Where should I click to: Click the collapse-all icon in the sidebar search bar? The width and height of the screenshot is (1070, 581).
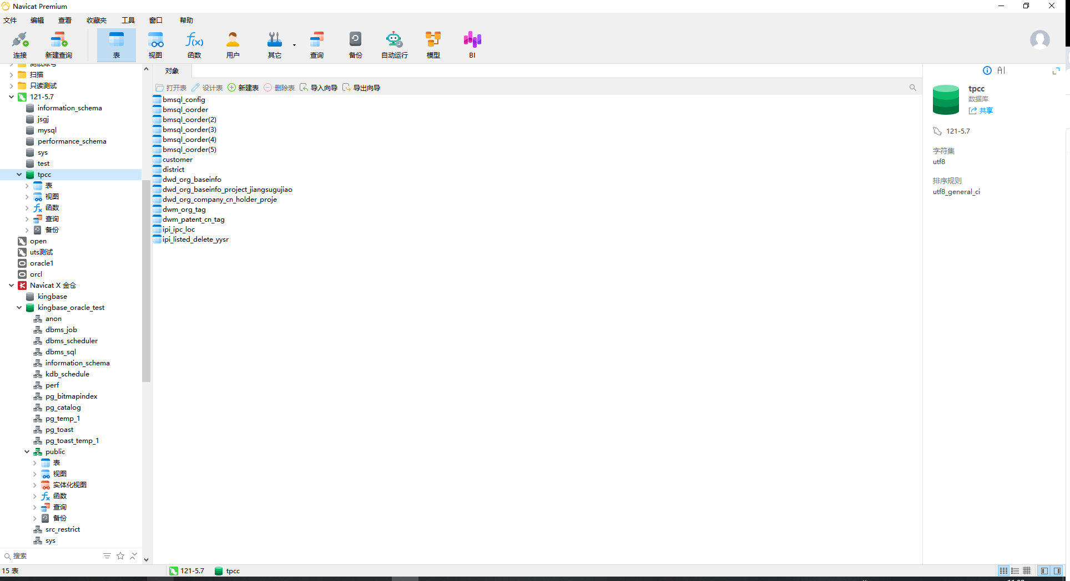133,555
